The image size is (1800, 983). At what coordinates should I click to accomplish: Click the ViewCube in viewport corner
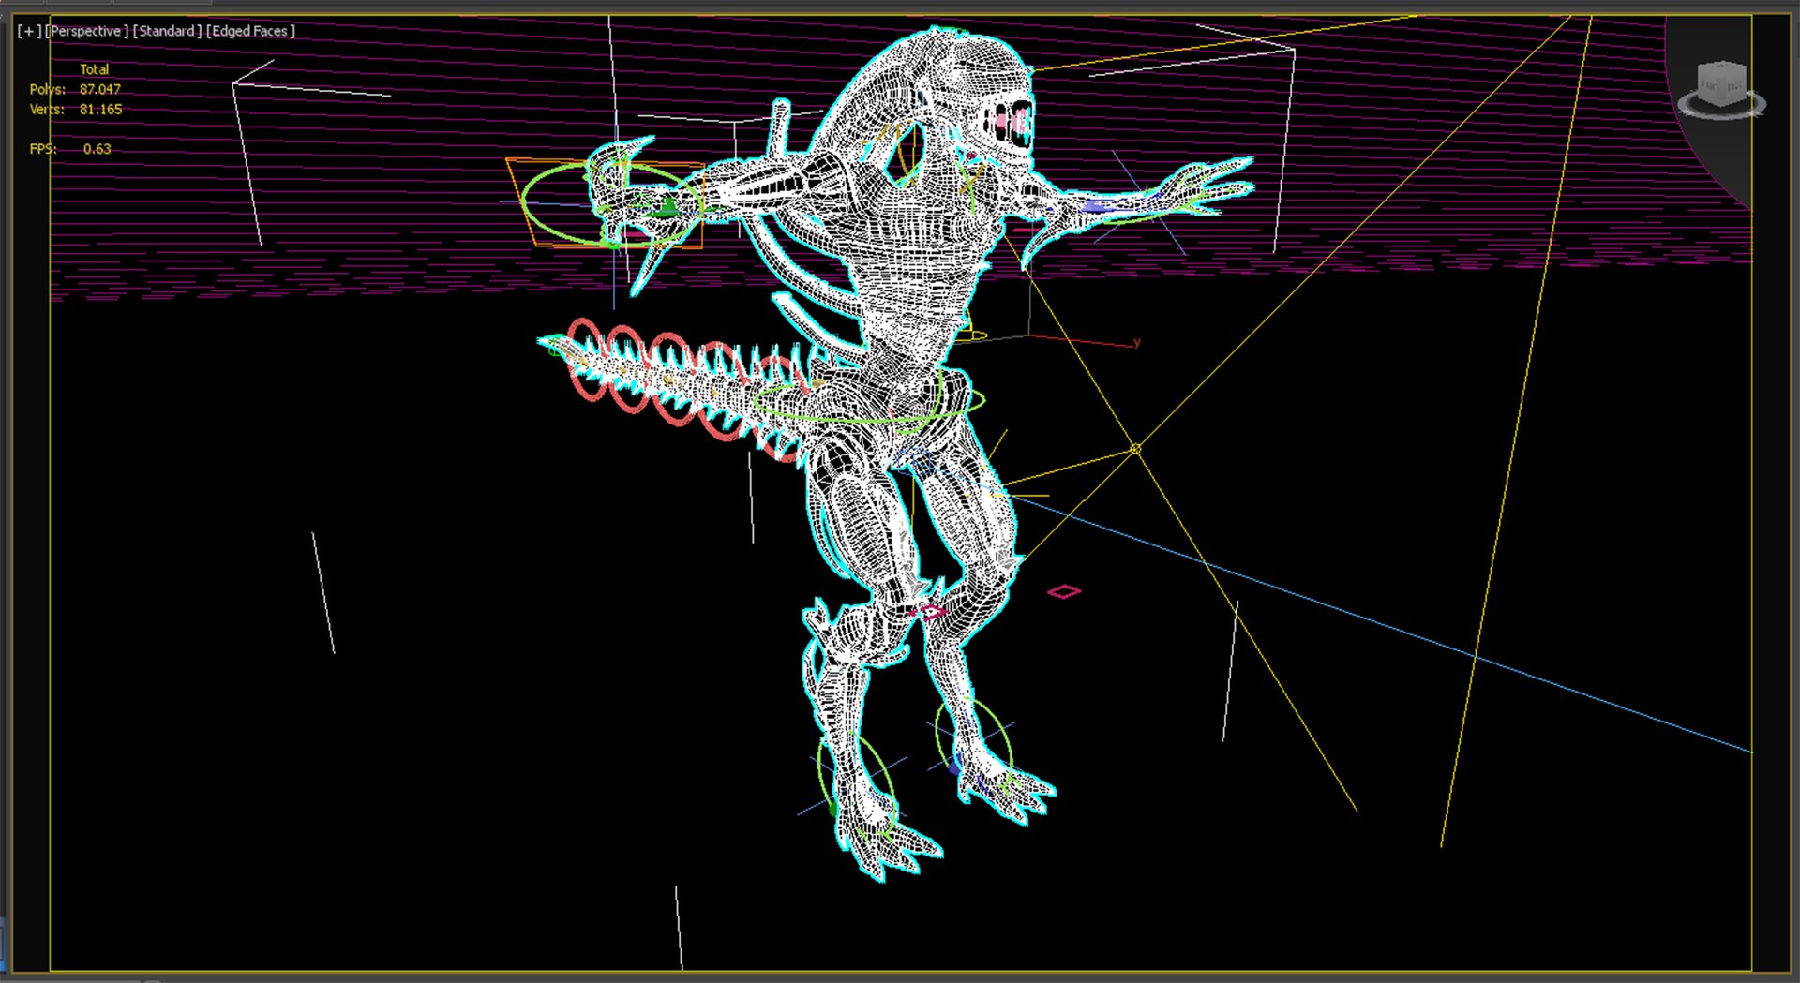click(x=1722, y=89)
